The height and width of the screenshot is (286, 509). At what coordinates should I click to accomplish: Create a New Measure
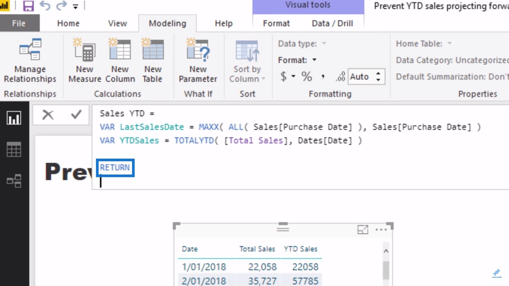(85, 61)
